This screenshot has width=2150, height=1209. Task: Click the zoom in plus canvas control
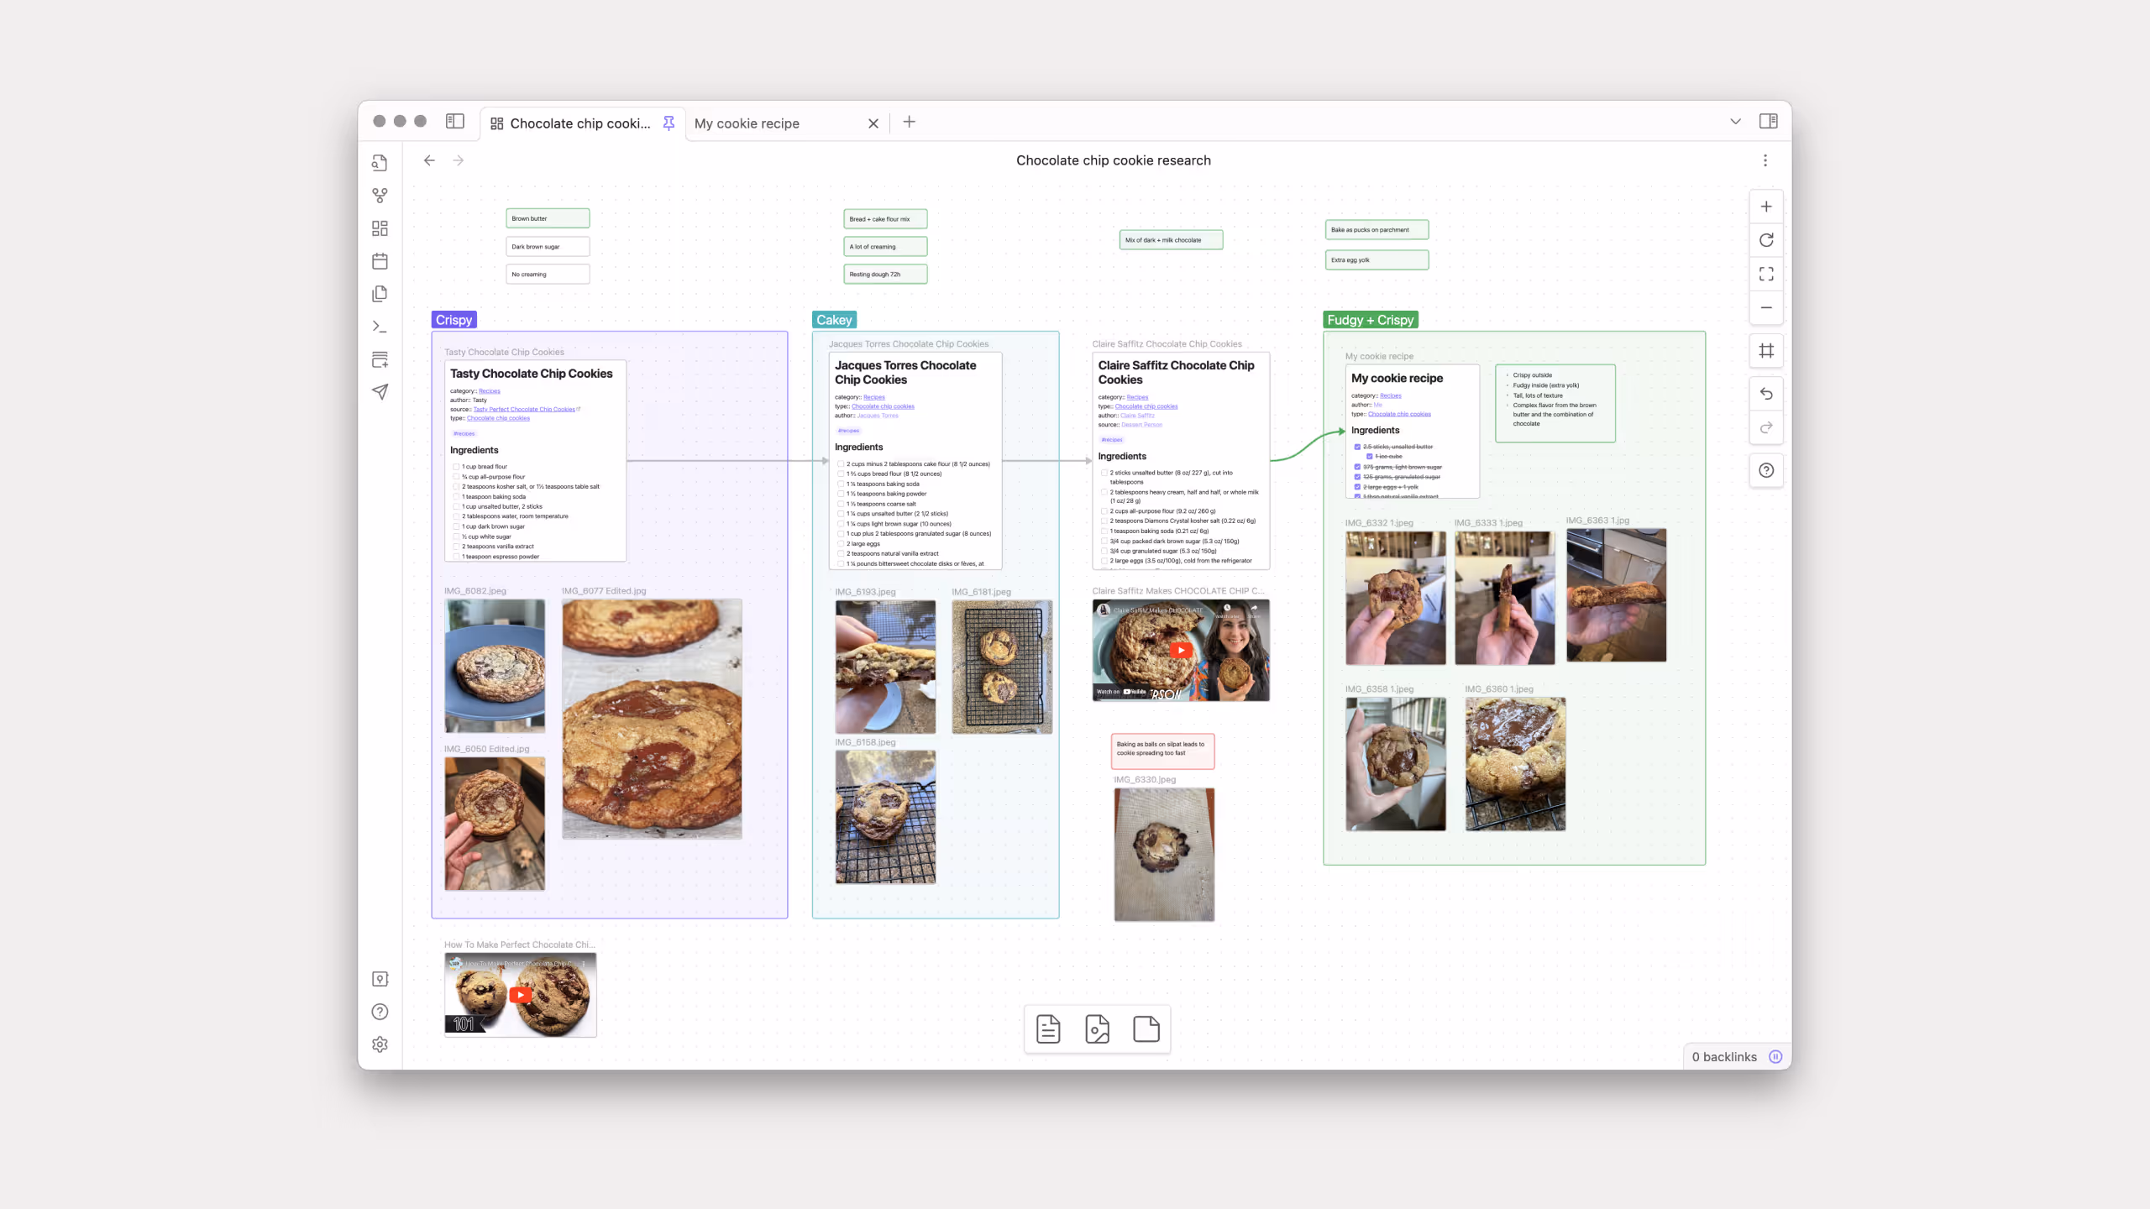(x=1766, y=207)
